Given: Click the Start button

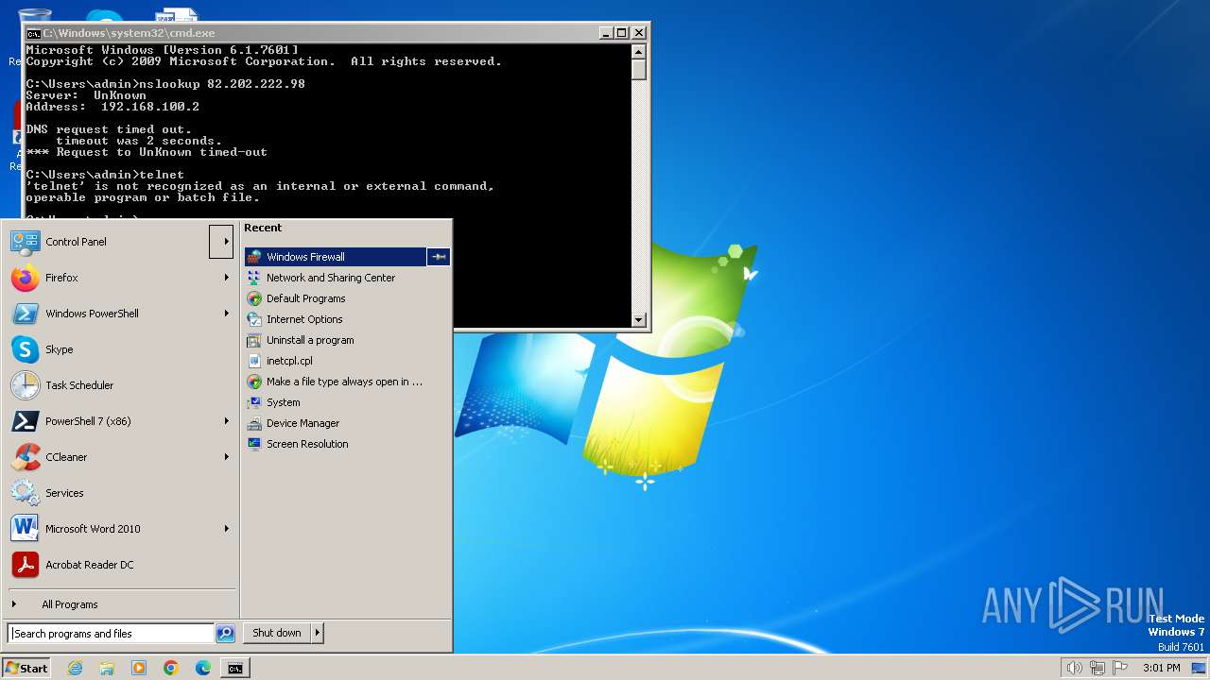Looking at the screenshot, I should (26, 668).
